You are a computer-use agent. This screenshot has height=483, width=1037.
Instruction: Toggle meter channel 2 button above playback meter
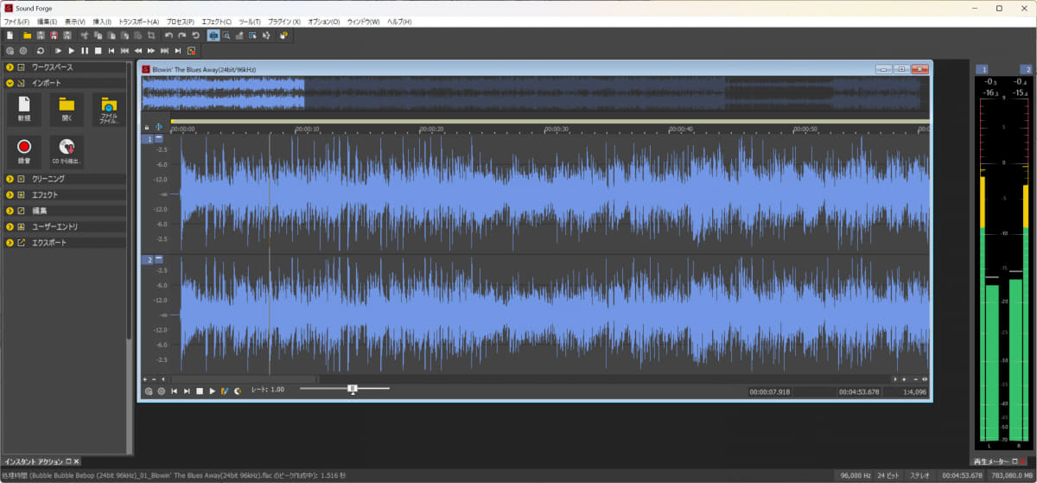[x=1026, y=69]
